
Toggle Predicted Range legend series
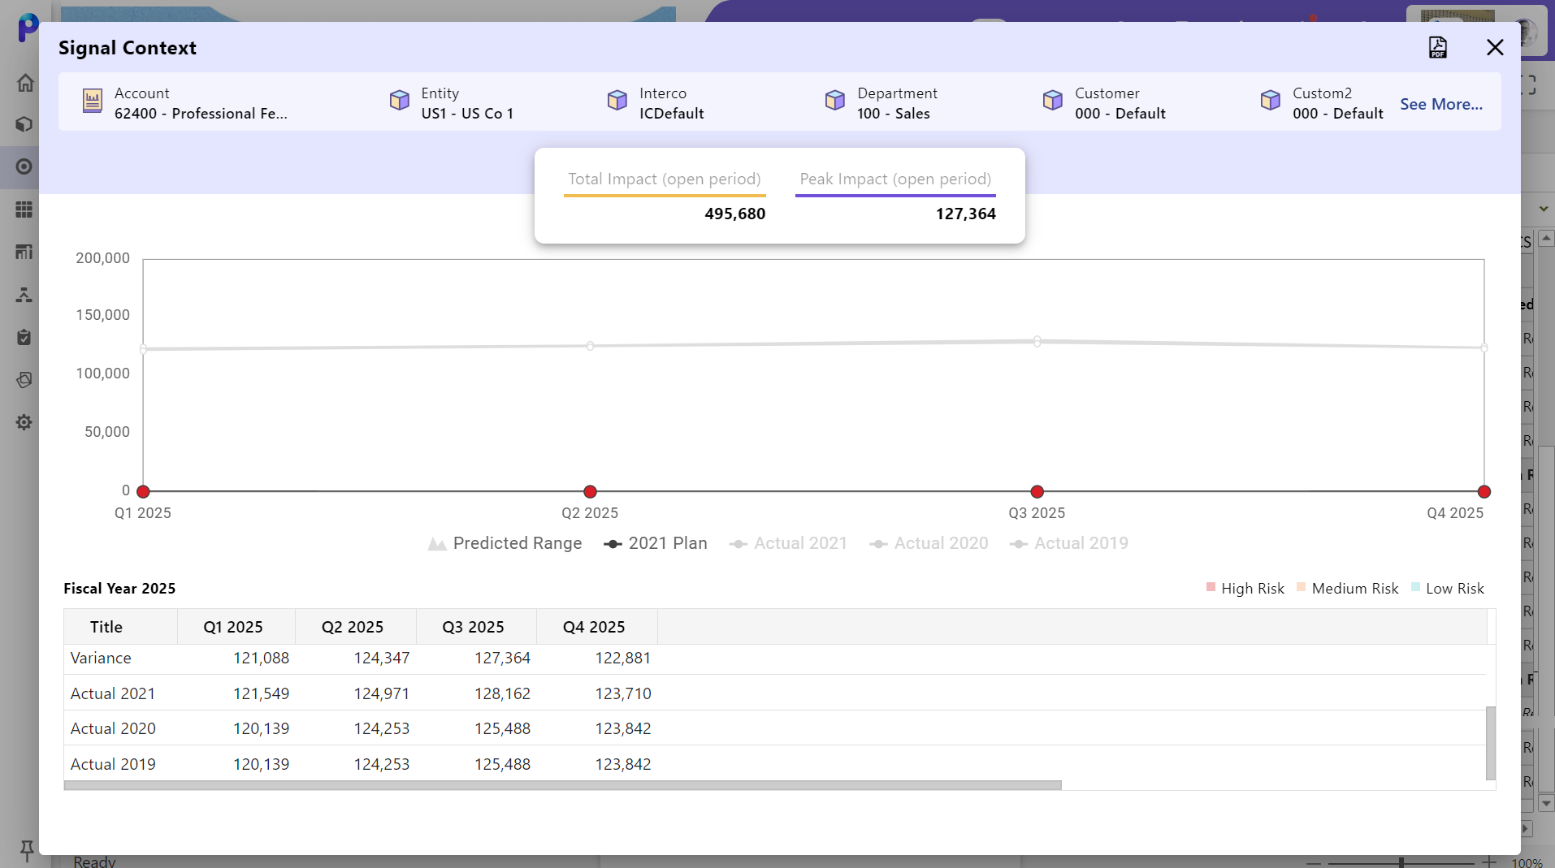[505, 543]
